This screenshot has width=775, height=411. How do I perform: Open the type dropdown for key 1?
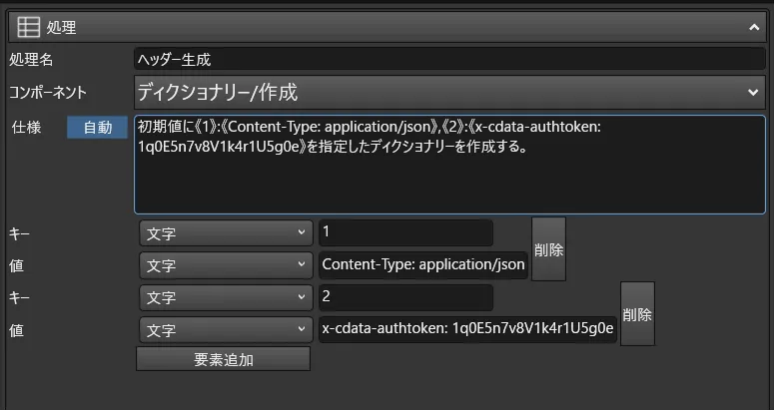(226, 232)
